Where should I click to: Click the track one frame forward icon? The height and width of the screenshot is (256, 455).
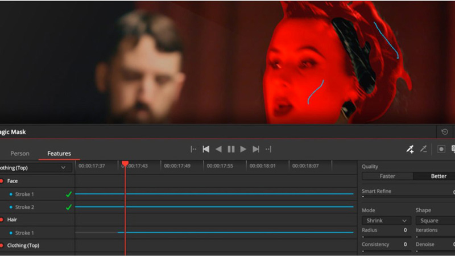[268, 149]
